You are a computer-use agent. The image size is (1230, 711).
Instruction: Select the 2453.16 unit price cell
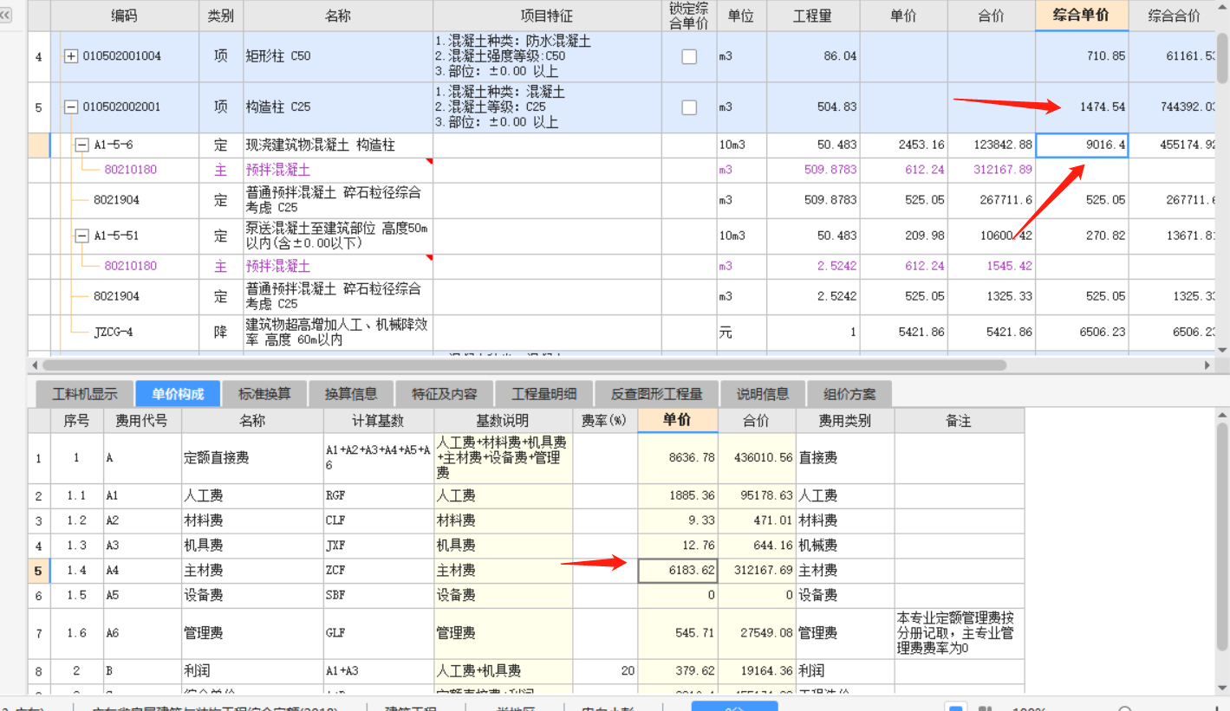click(x=903, y=145)
